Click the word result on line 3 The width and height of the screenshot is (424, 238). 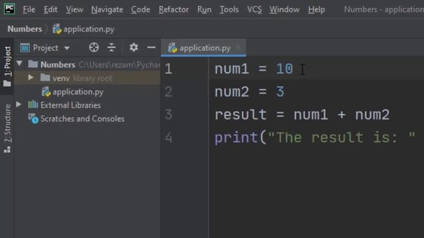tap(240, 114)
